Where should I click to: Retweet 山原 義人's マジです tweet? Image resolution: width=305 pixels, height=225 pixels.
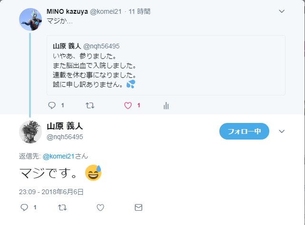pos(62,207)
